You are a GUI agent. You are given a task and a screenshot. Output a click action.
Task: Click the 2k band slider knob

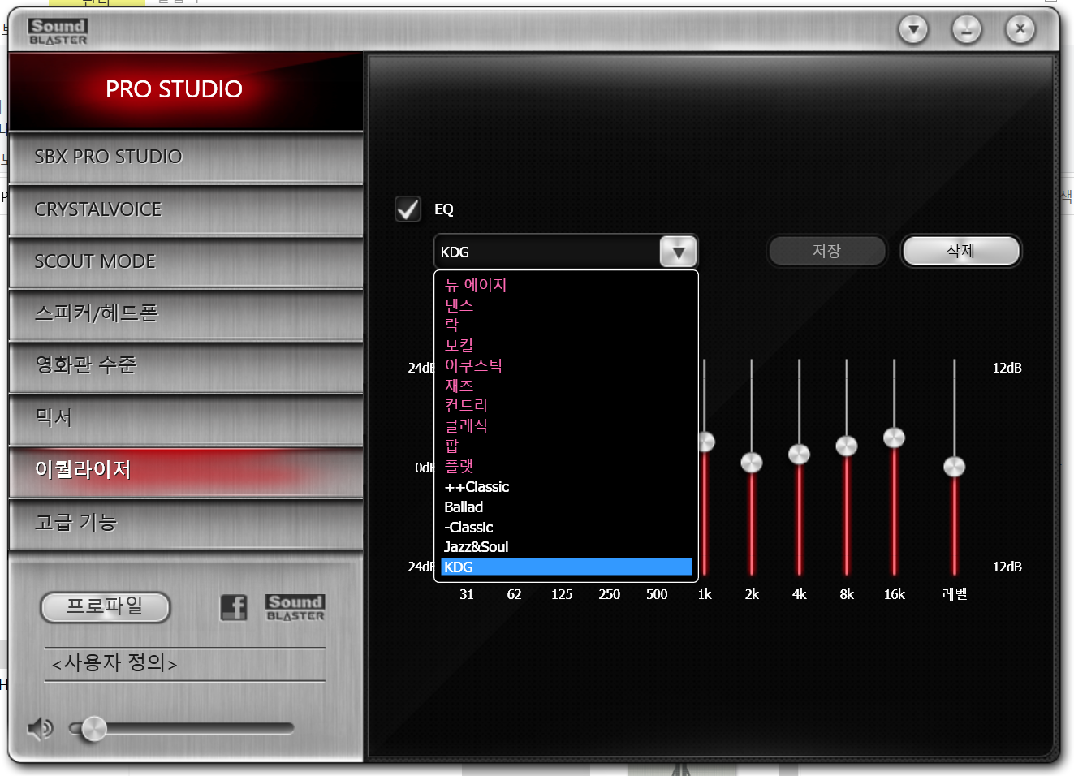[x=752, y=463]
